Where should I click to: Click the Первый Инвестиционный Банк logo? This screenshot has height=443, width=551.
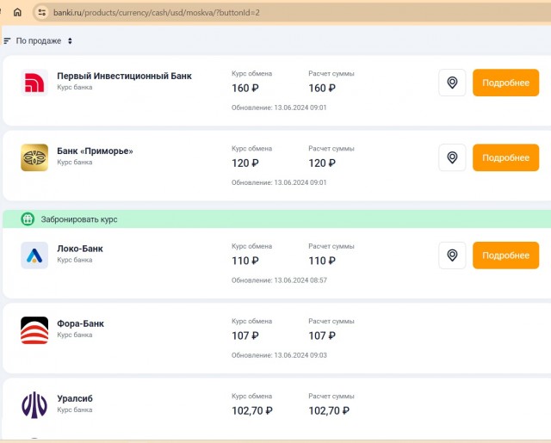(x=34, y=83)
